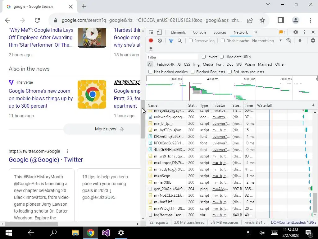Bookmark this page with the star

(262, 20)
